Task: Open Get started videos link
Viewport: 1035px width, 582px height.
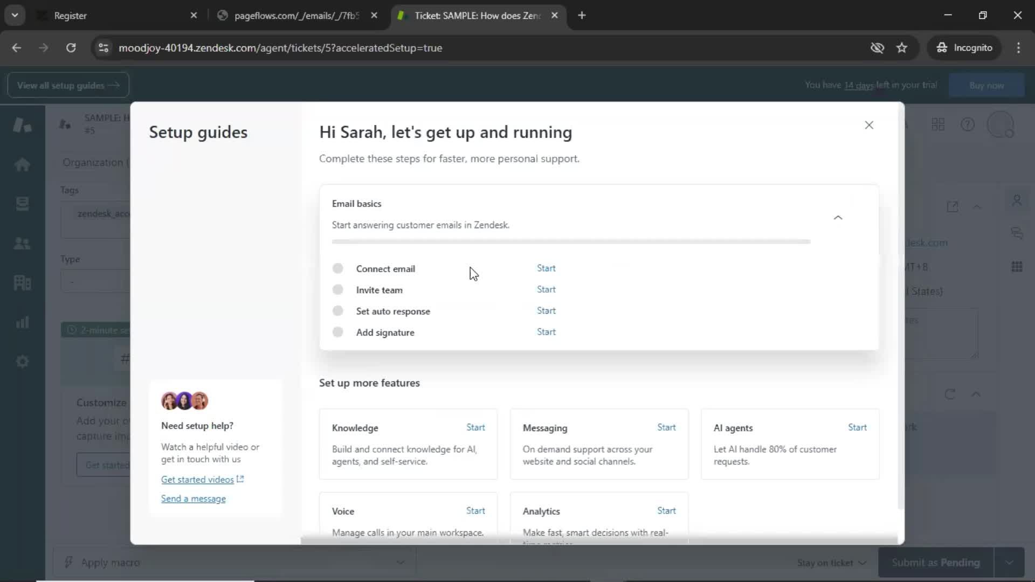Action: point(202,480)
